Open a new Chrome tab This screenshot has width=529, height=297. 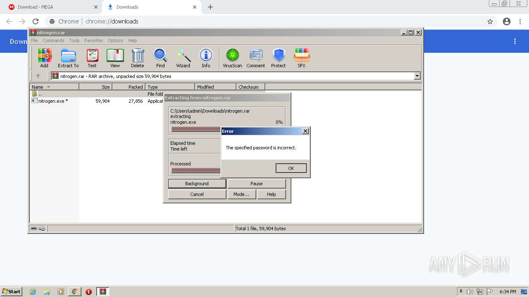[x=210, y=7]
